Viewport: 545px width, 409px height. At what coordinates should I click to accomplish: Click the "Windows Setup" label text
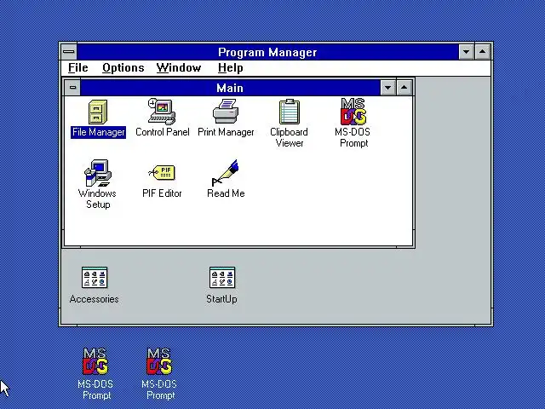[x=97, y=199]
